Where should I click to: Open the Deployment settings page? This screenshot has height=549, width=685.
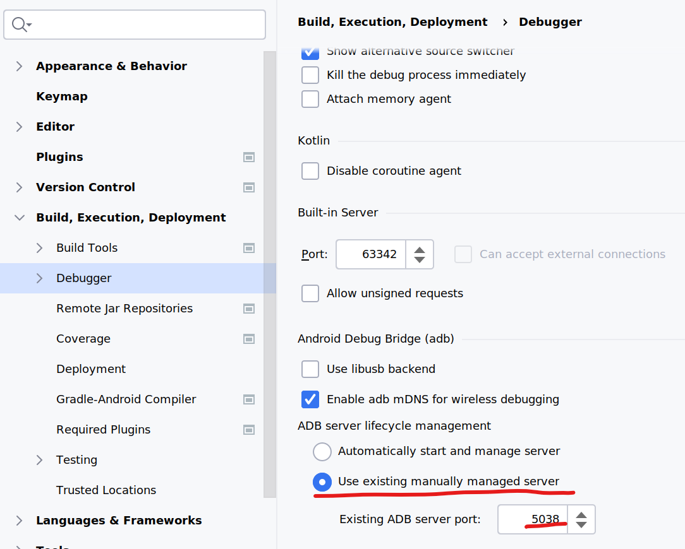(91, 369)
